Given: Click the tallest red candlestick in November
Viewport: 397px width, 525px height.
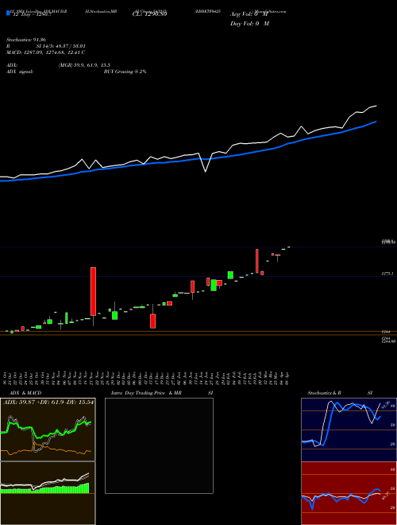Looking at the screenshot, I should click(93, 291).
